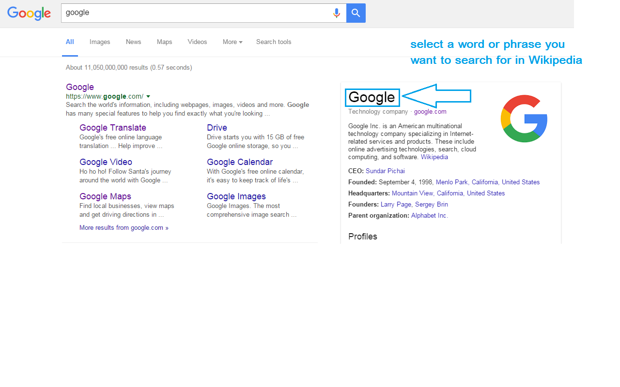Click the California link in the Founded row
The height and width of the screenshot is (387, 620).
pos(485,182)
